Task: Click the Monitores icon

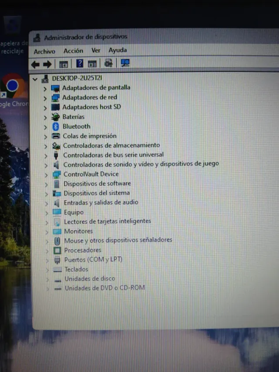Action: pos(57,232)
